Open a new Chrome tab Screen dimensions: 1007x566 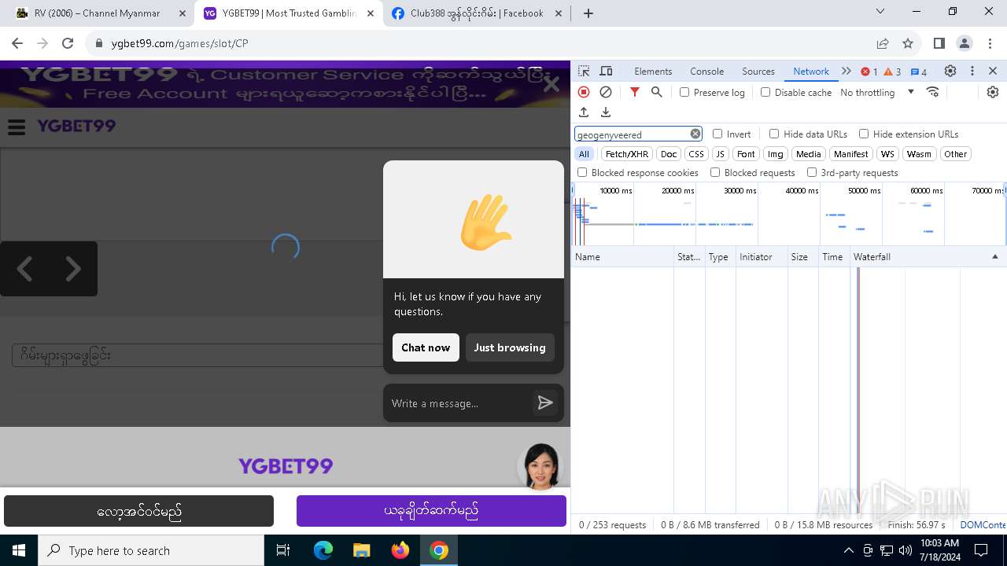[x=588, y=13]
